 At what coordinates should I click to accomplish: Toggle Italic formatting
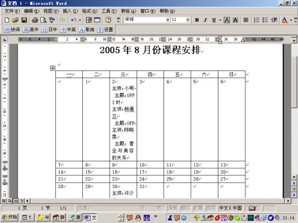[x=205, y=20]
